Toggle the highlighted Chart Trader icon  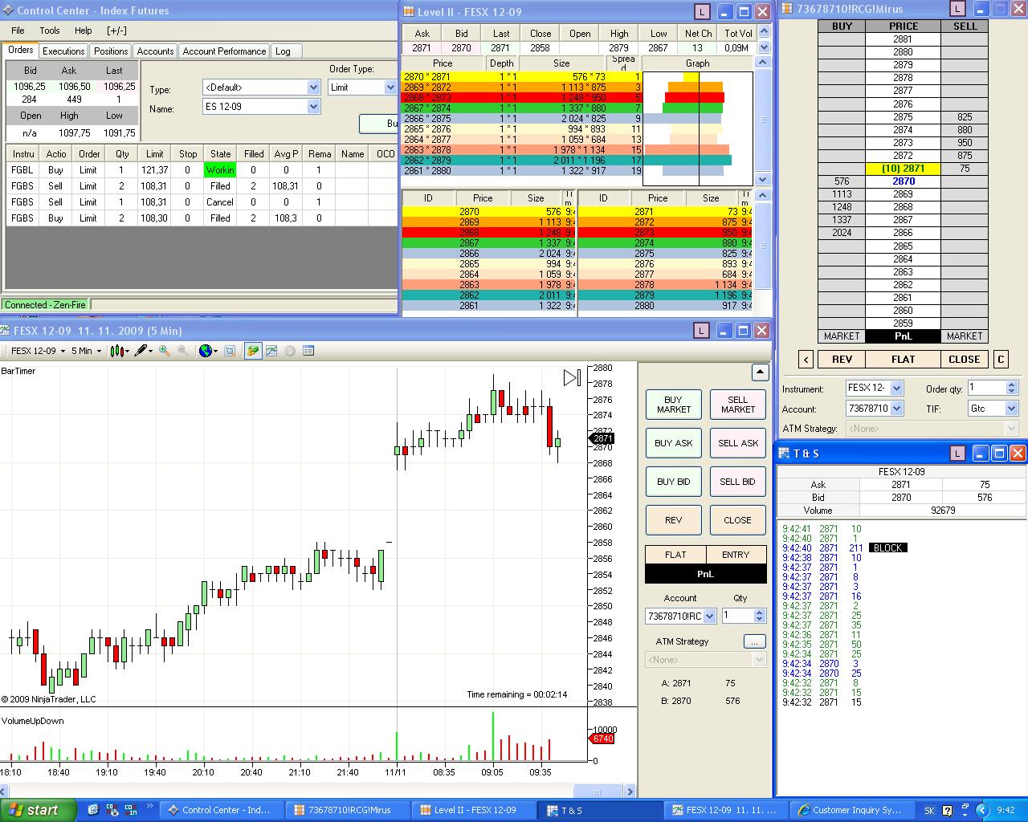coord(253,351)
